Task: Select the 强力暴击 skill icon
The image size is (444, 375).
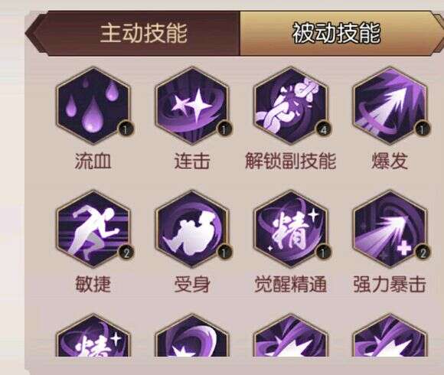Action: point(390,230)
